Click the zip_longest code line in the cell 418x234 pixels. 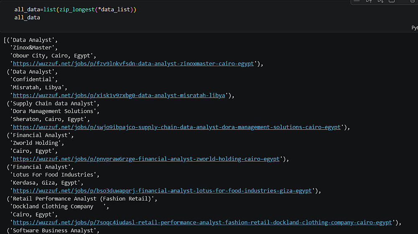[x=75, y=9]
